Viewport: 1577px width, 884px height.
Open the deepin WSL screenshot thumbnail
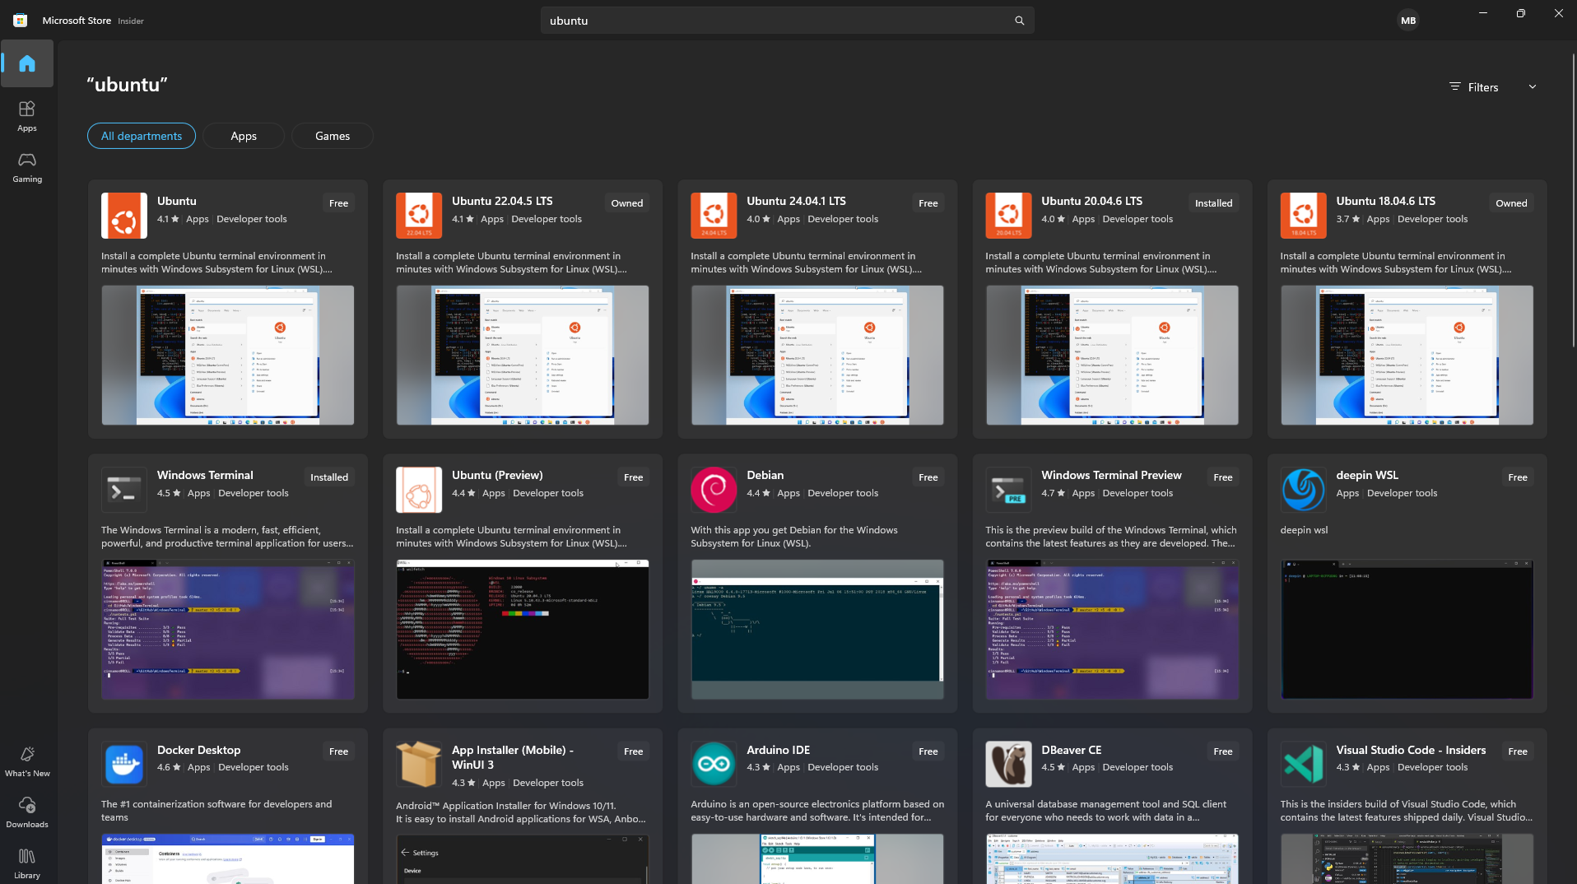1407,630
